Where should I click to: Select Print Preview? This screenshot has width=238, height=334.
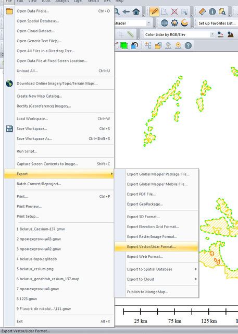tap(59, 207)
